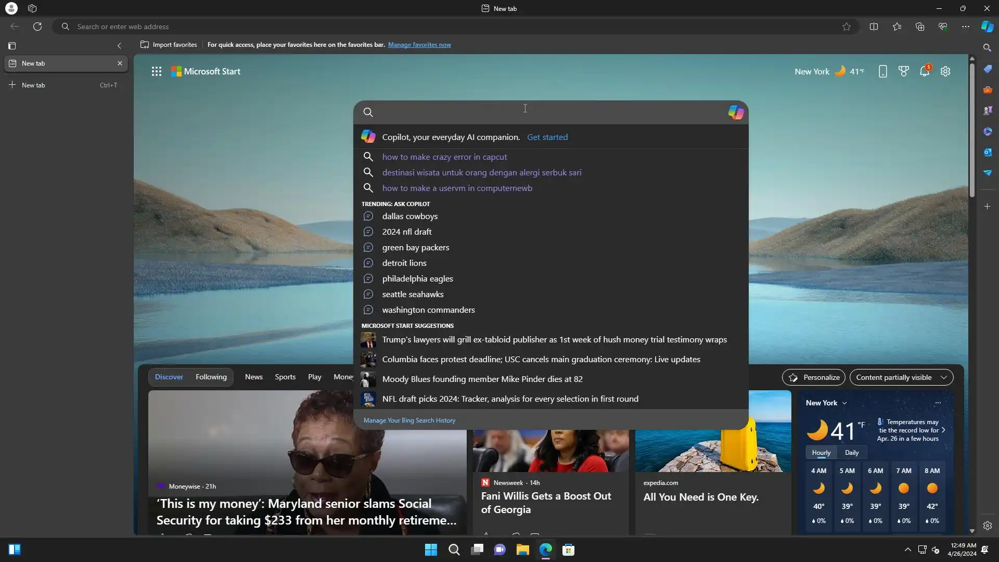Click the Outlook sidebar icon
Image resolution: width=999 pixels, height=562 pixels.
[x=987, y=152]
